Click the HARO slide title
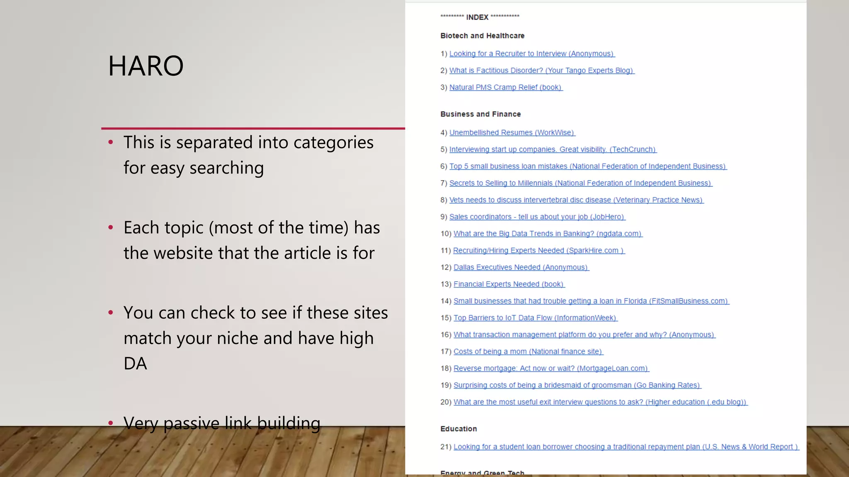This screenshot has width=849, height=477. pyautogui.click(x=146, y=66)
